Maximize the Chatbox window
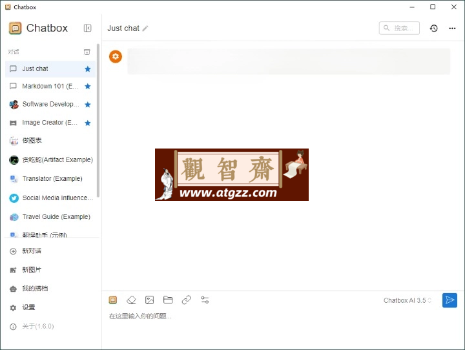The width and height of the screenshot is (465, 350). pos(433,7)
